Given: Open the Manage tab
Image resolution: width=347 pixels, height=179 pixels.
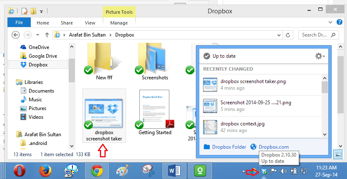Looking at the screenshot, I should [x=119, y=23].
